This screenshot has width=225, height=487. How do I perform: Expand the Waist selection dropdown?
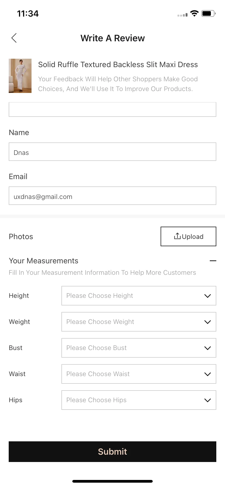click(139, 374)
